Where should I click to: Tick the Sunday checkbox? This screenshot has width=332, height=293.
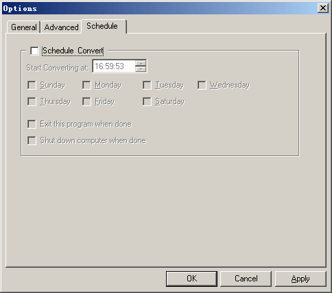point(32,85)
